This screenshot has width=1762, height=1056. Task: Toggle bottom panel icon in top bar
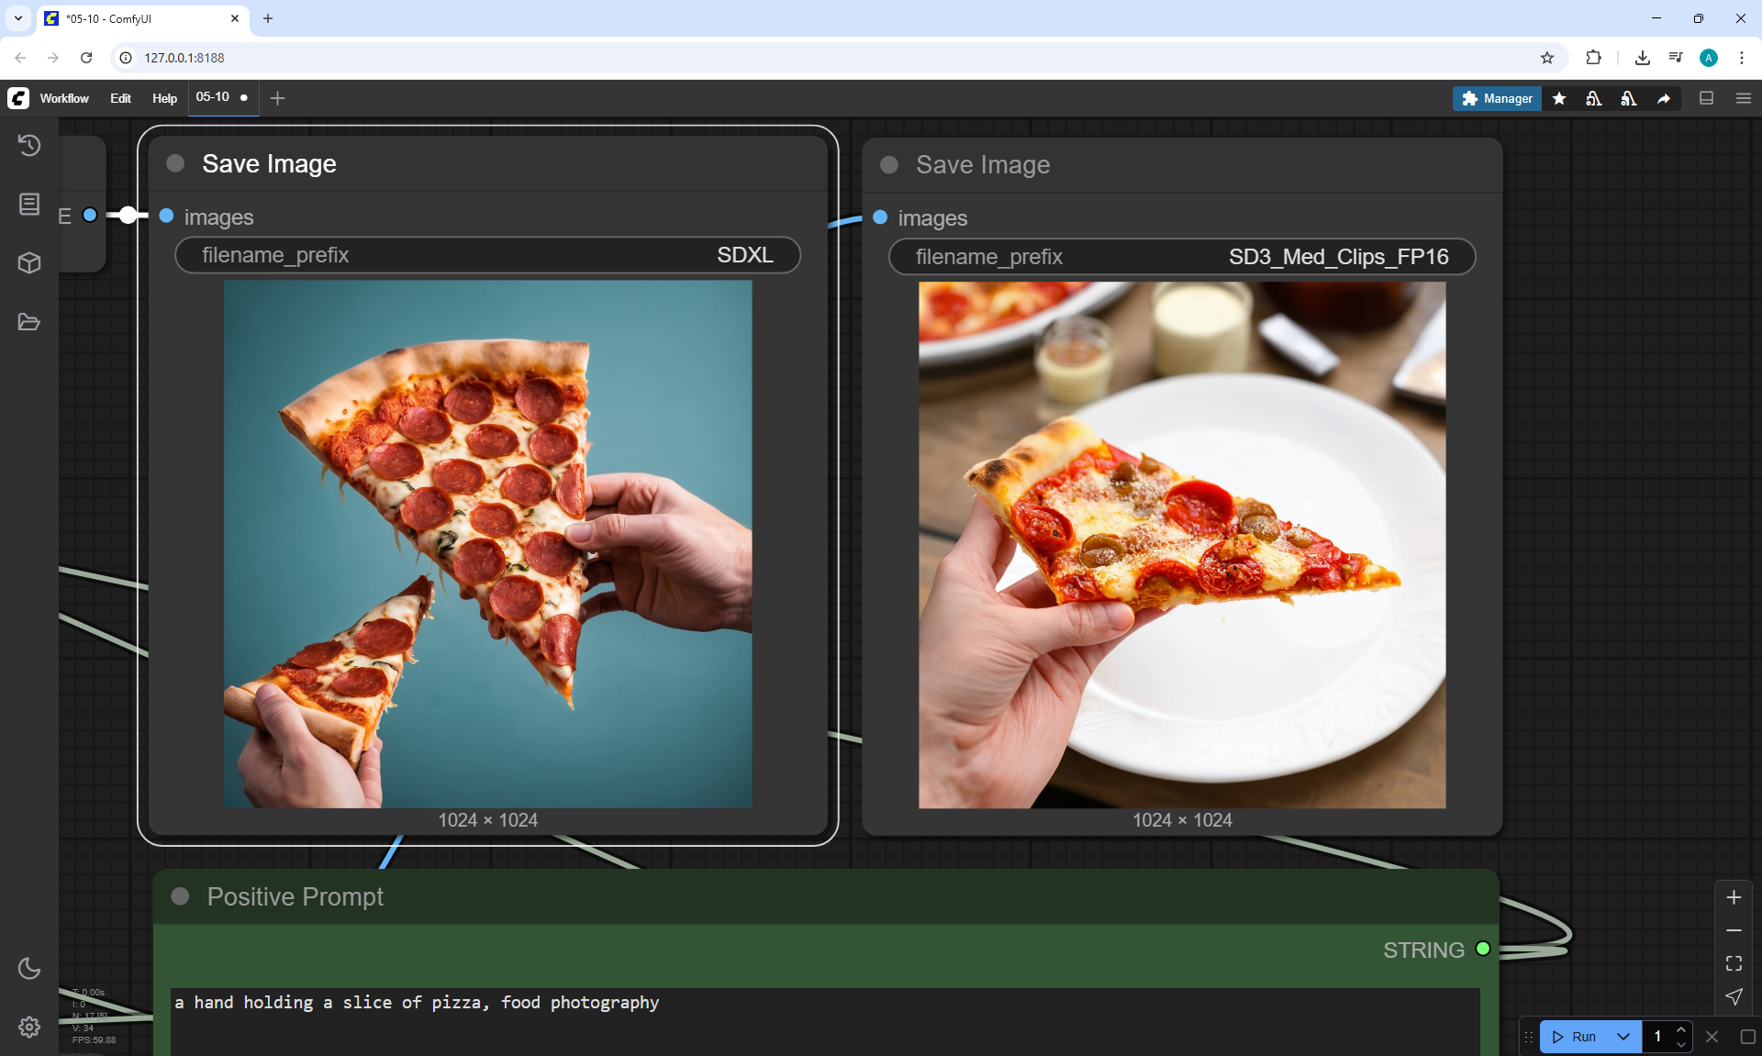click(x=1706, y=98)
